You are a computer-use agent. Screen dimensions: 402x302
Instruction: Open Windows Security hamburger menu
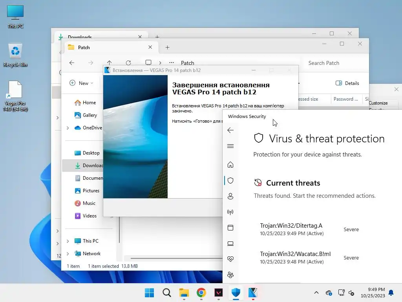230,146
